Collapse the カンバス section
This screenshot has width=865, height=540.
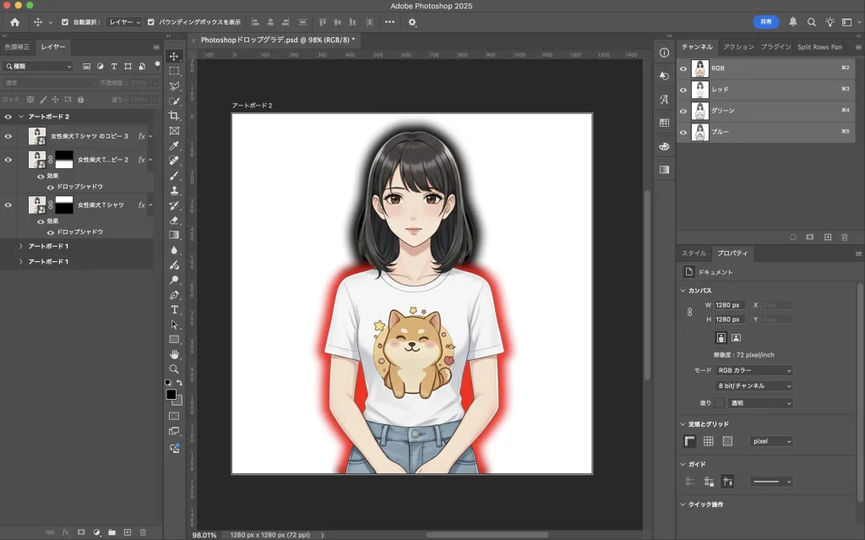(683, 291)
